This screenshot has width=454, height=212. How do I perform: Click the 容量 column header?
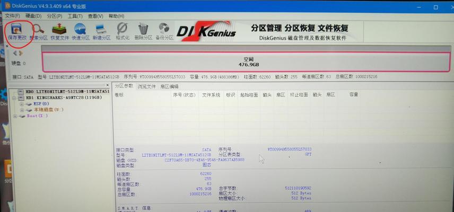click(x=354, y=94)
